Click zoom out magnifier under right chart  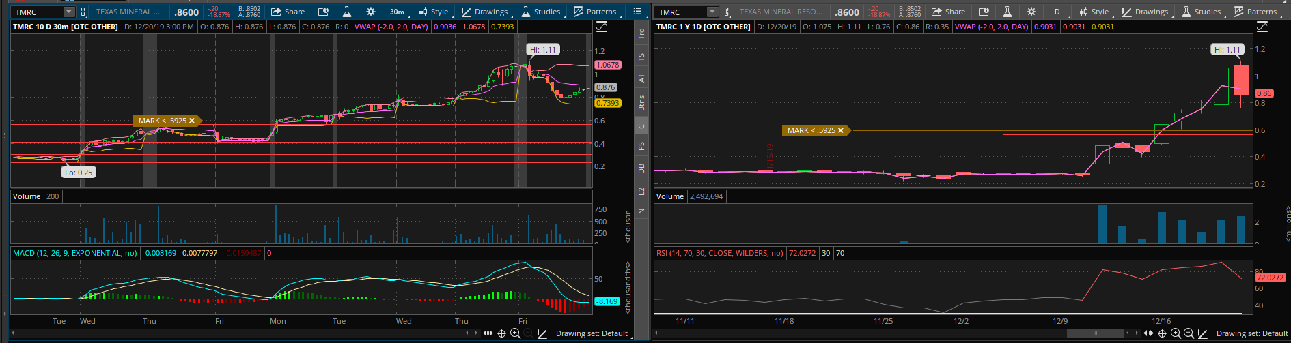(x=1189, y=333)
